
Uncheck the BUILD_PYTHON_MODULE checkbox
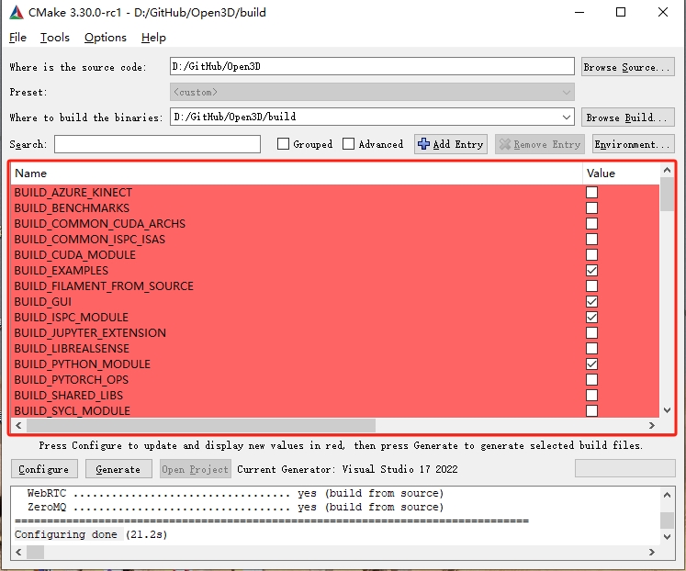(x=591, y=364)
